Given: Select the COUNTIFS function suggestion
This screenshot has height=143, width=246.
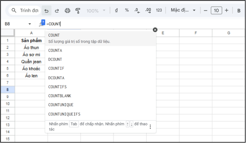Looking at the screenshot, I should tap(101, 87).
